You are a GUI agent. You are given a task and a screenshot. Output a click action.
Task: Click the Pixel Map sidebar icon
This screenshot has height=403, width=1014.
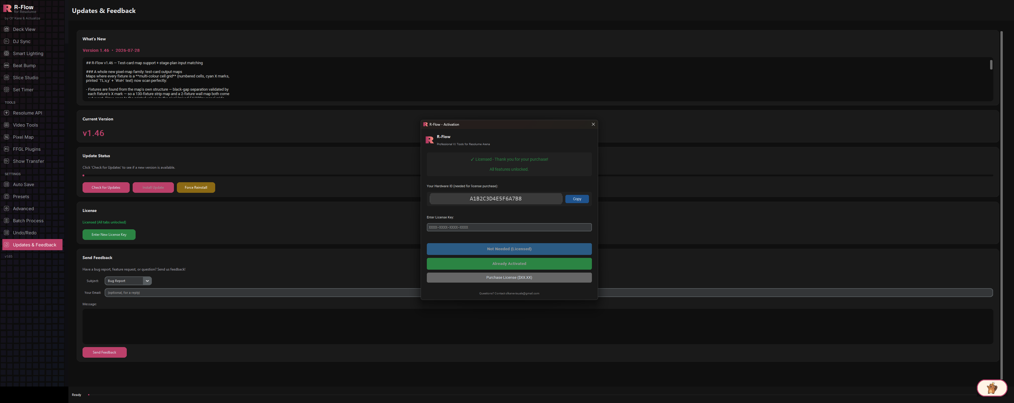pos(6,137)
